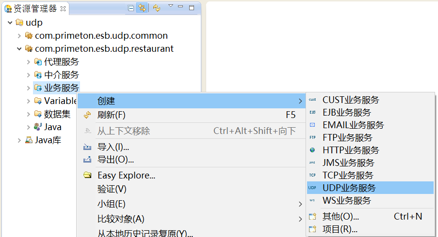This screenshot has height=237, width=438.
Task: Expand com.primeton.esb.udp.common package
Action: pyautogui.click(x=19, y=36)
